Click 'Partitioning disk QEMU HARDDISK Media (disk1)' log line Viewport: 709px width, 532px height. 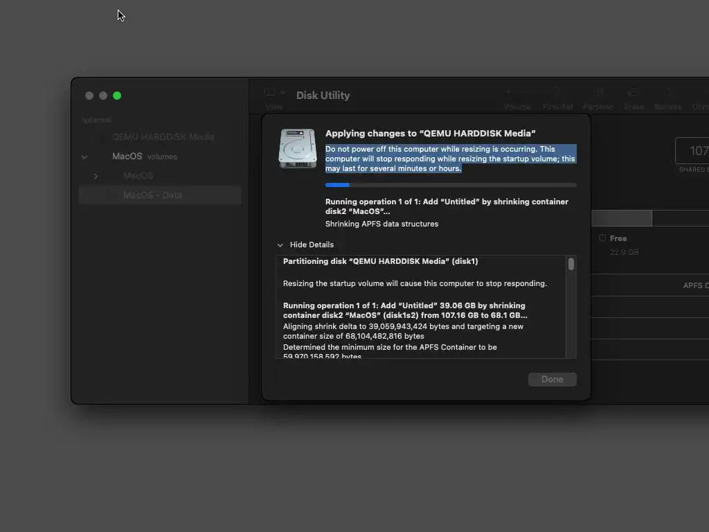(x=380, y=261)
